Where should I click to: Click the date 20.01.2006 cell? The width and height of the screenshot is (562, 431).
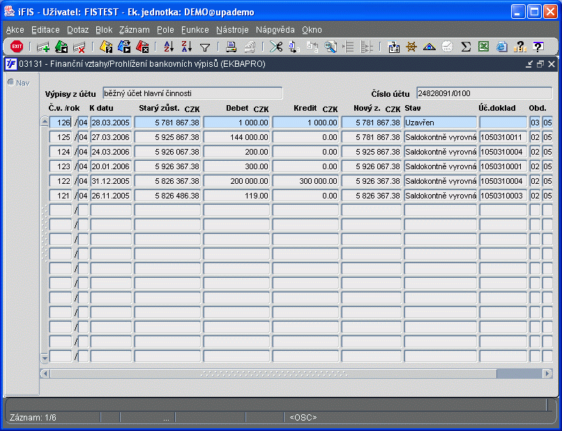(111, 166)
